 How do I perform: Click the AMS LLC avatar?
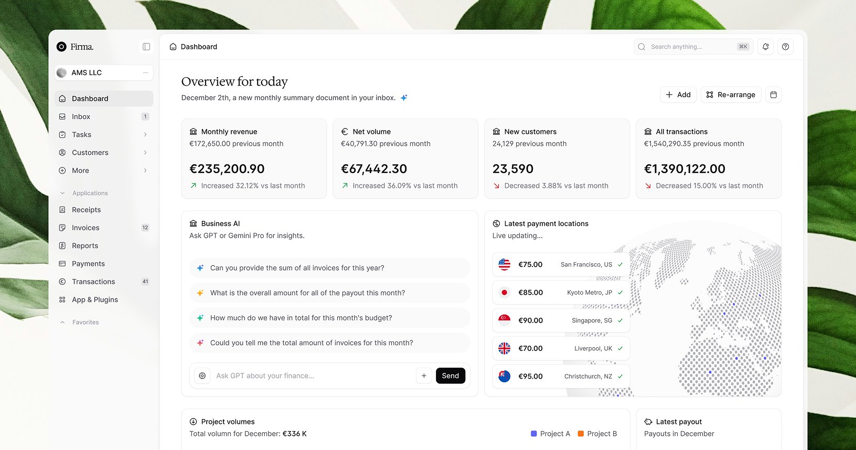tap(62, 72)
